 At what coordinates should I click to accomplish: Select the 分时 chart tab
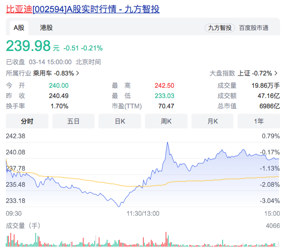(27, 121)
